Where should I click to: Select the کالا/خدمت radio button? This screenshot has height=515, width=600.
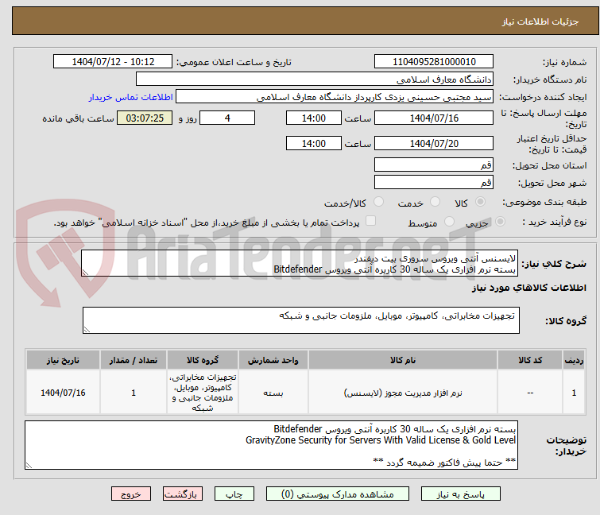pyautogui.click(x=378, y=202)
